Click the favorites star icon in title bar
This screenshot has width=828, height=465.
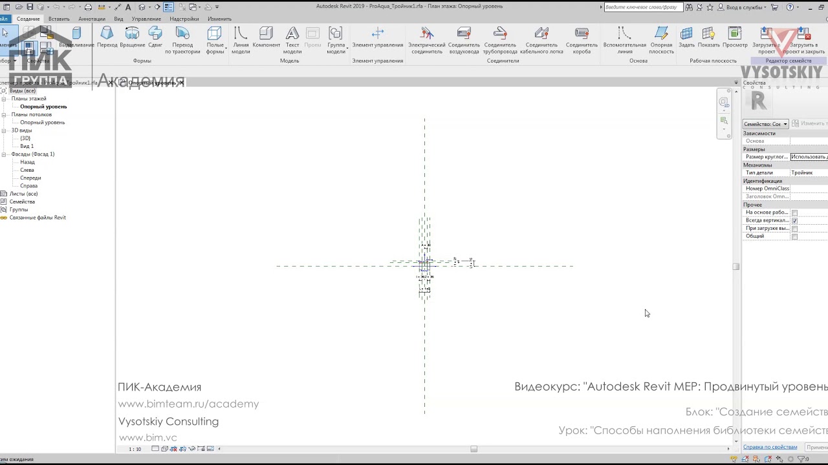[710, 7]
